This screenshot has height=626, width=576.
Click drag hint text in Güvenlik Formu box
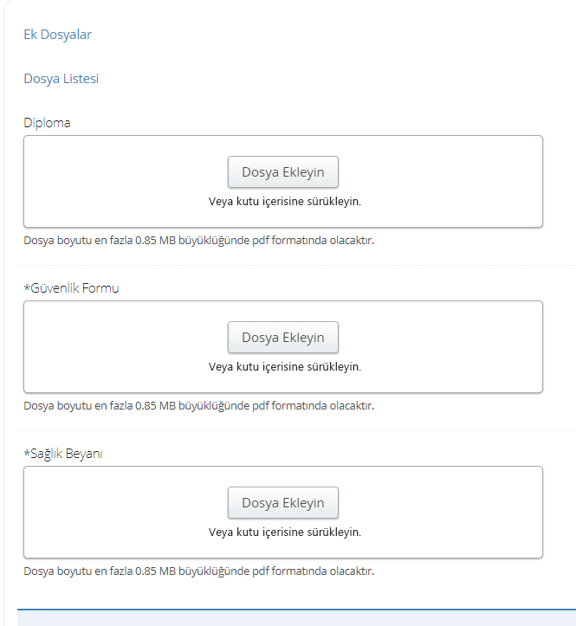coord(284,366)
